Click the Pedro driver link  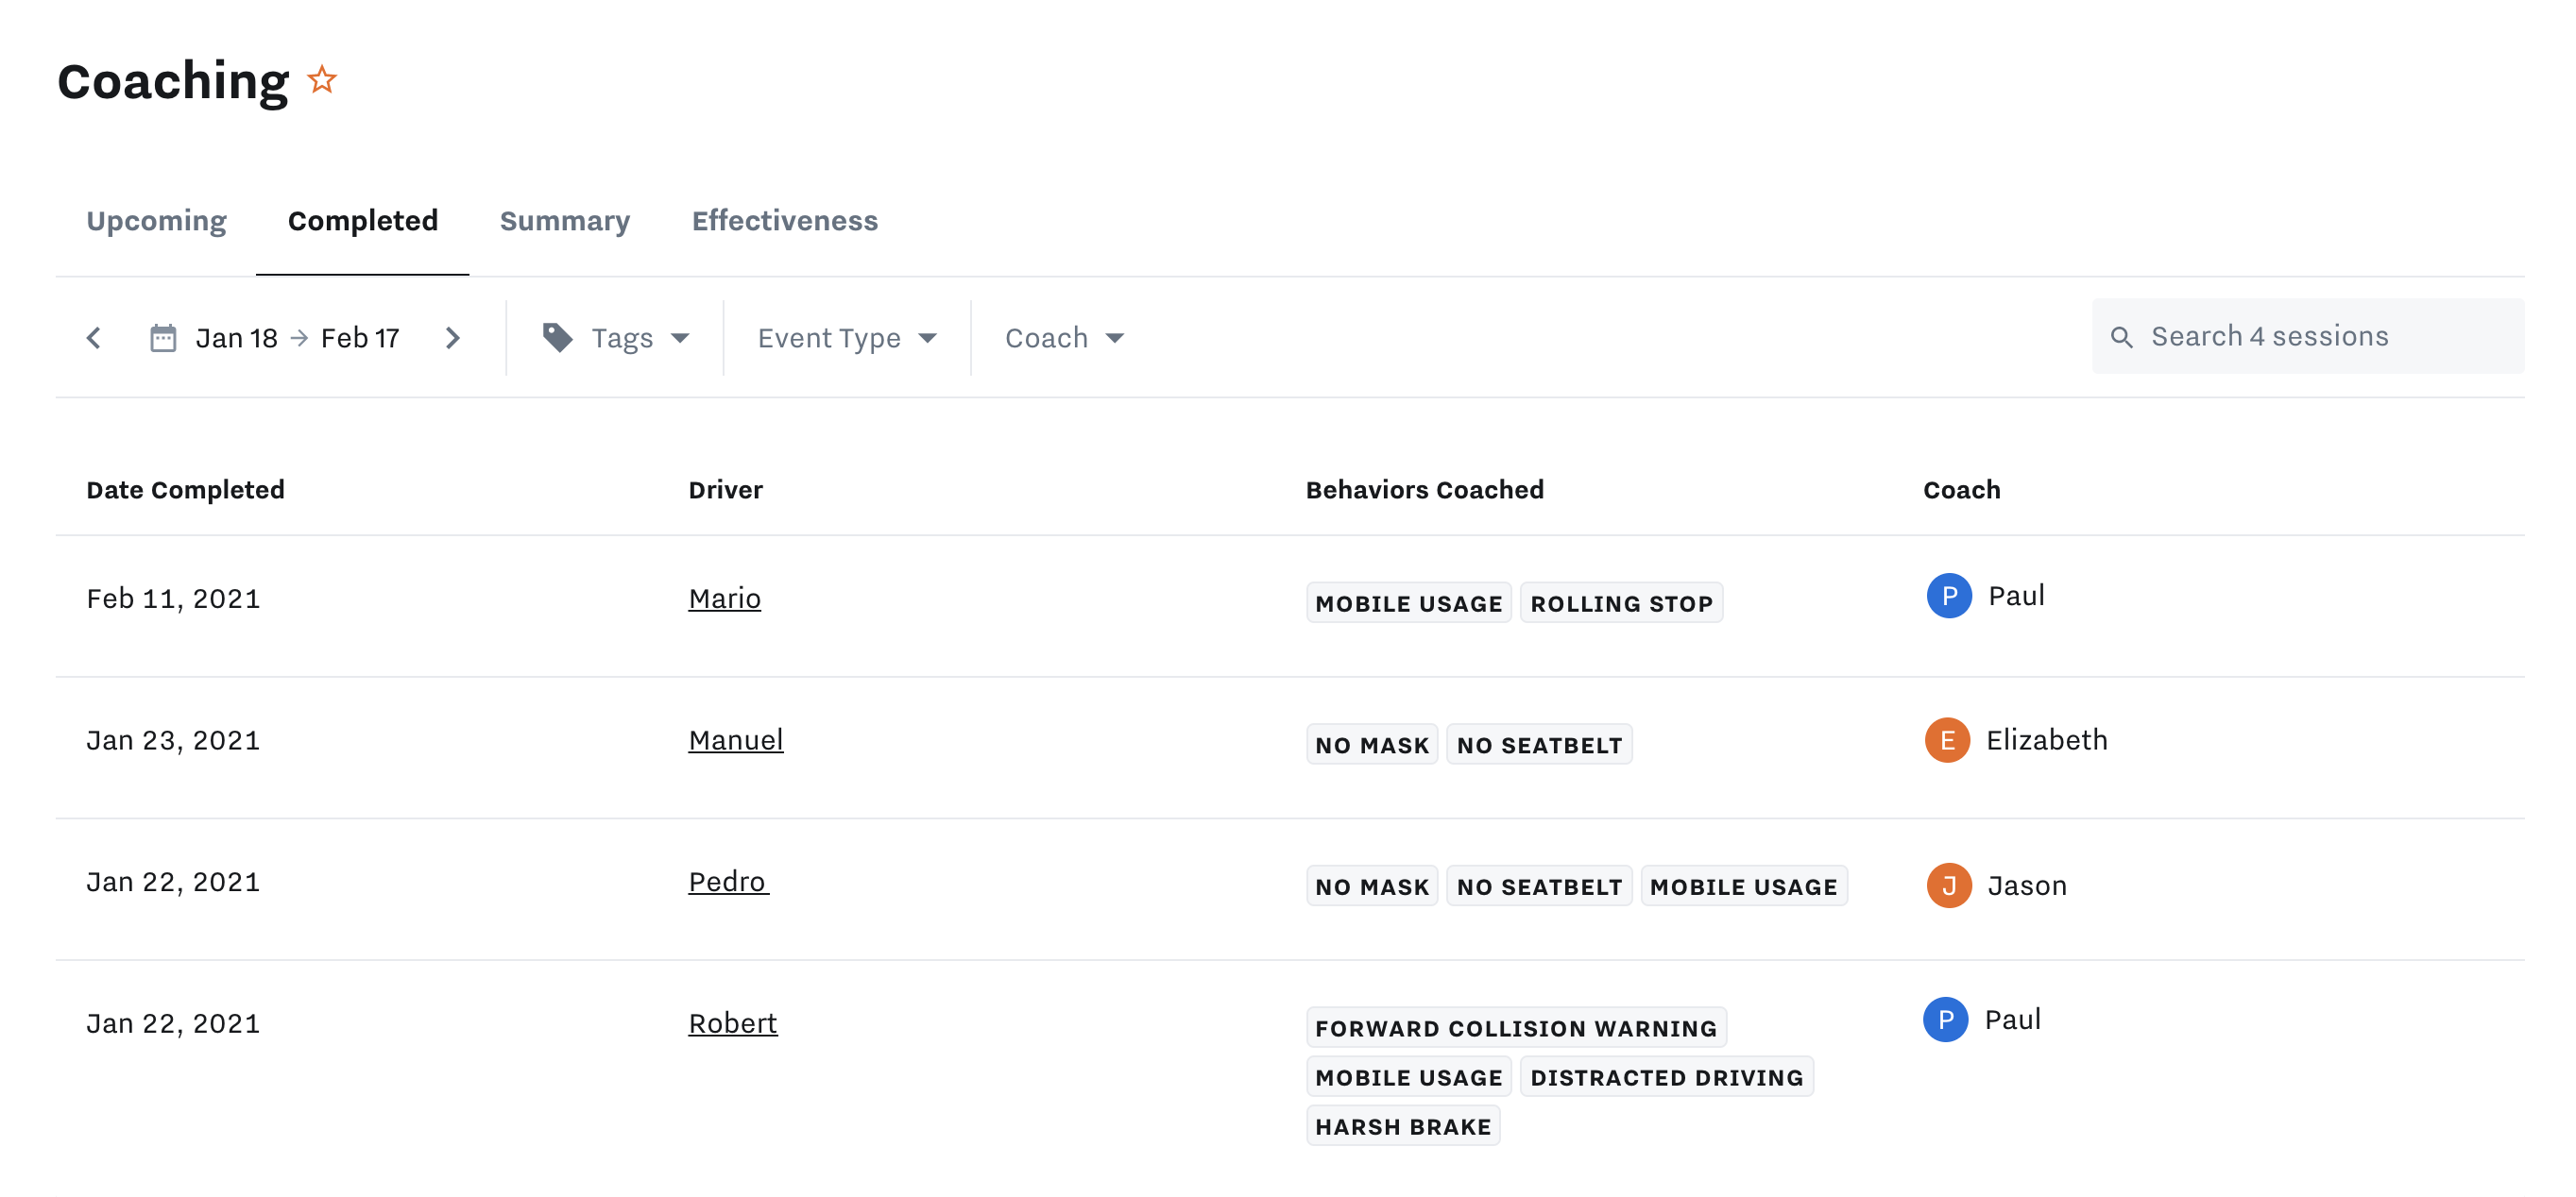(x=728, y=882)
